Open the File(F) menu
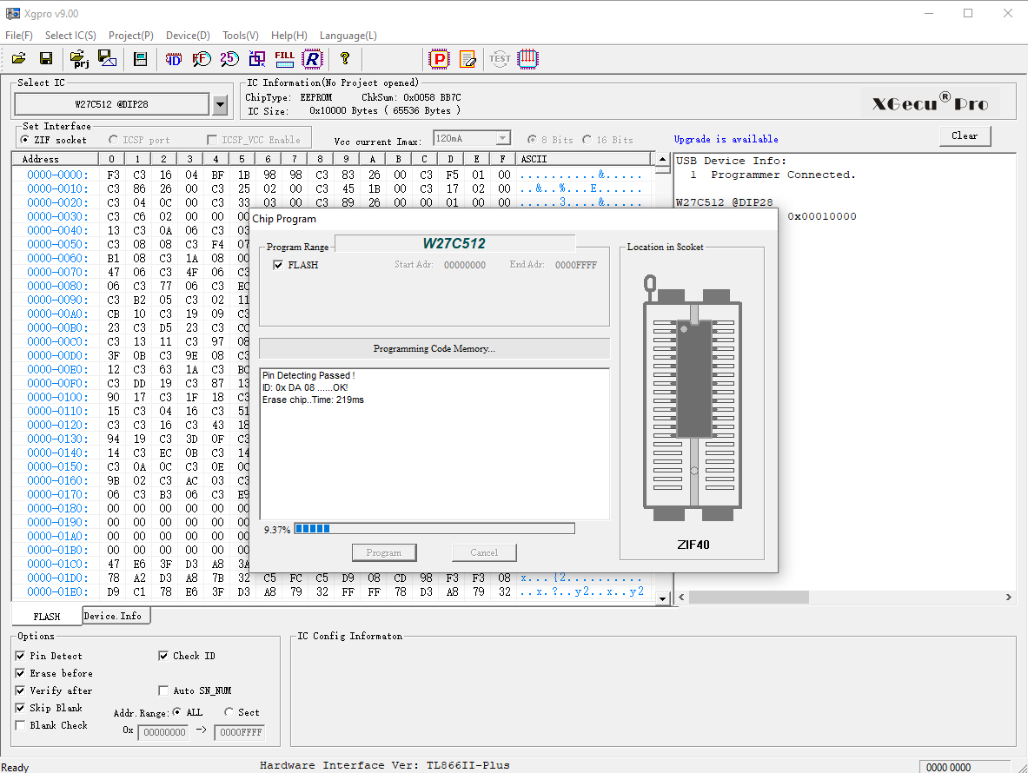 [19, 36]
